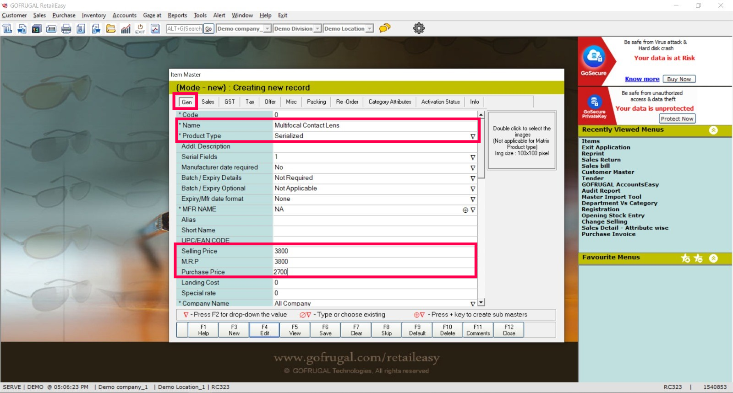Open the settings gear icon
Screen dimensions: 733x393
pyautogui.click(x=419, y=28)
